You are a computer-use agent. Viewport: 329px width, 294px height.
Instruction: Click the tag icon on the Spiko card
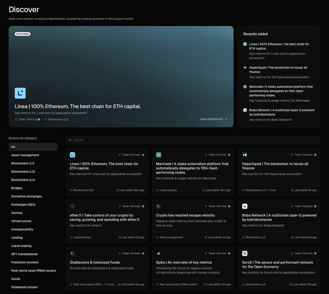click(x=157, y=285)
